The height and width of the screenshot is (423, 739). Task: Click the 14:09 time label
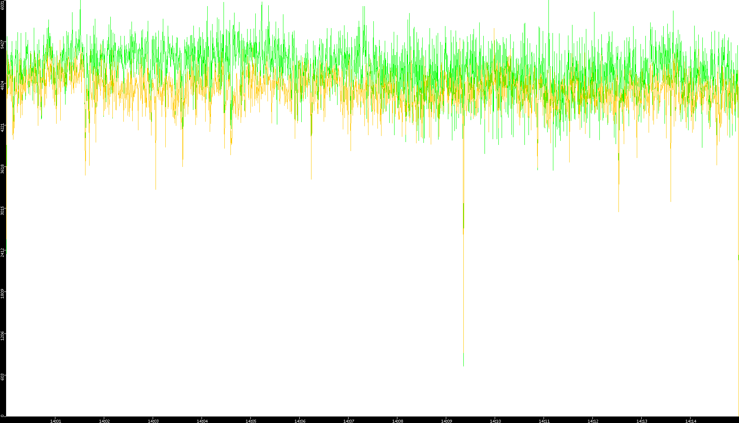(x=446, y=421)
